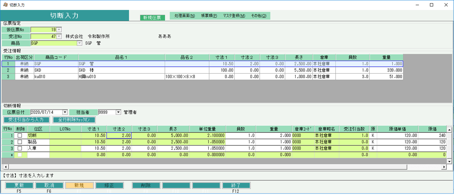This screenshot has height=195, width=454.
Task: Click the horizontal scrollbar right arrow
Action: click(x=444, y=167)
